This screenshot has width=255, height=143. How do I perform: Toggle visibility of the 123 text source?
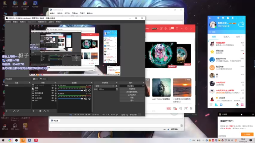click(x=53, y=91)
